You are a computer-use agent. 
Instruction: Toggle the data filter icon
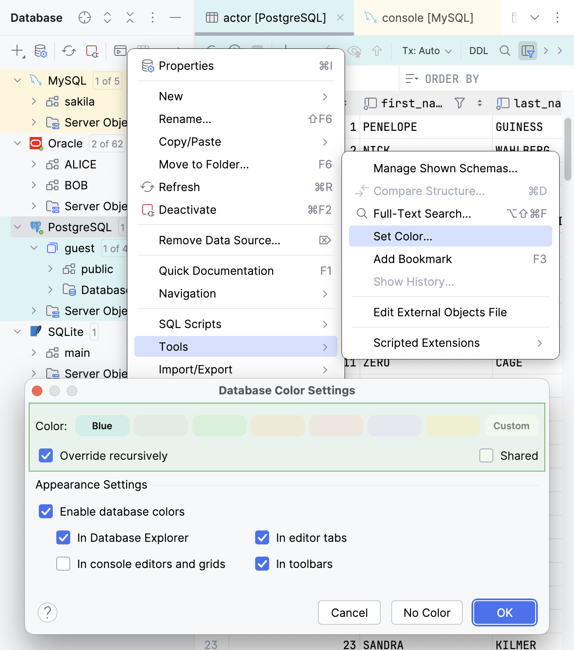528,51
